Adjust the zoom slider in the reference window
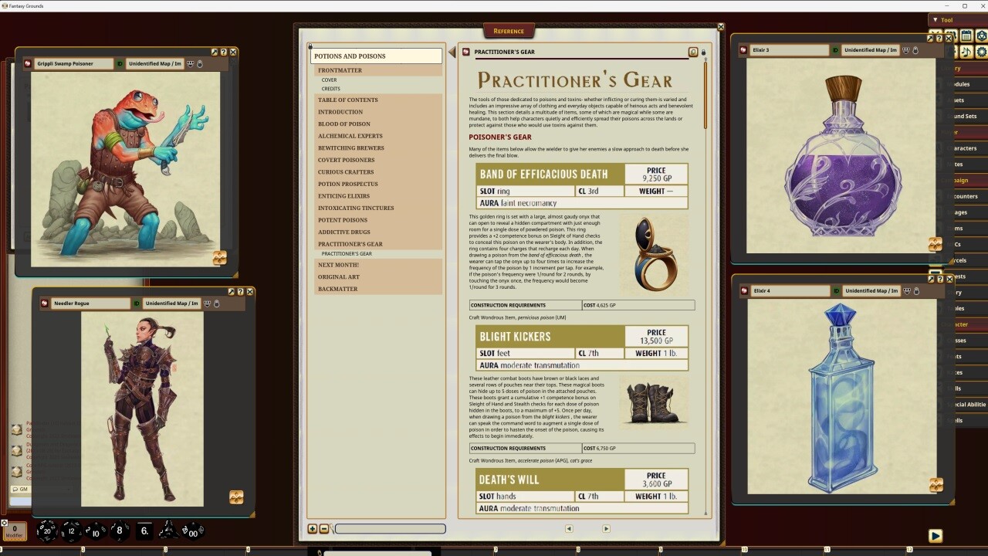This screenshot has height=556, width=988. [390, 528]
